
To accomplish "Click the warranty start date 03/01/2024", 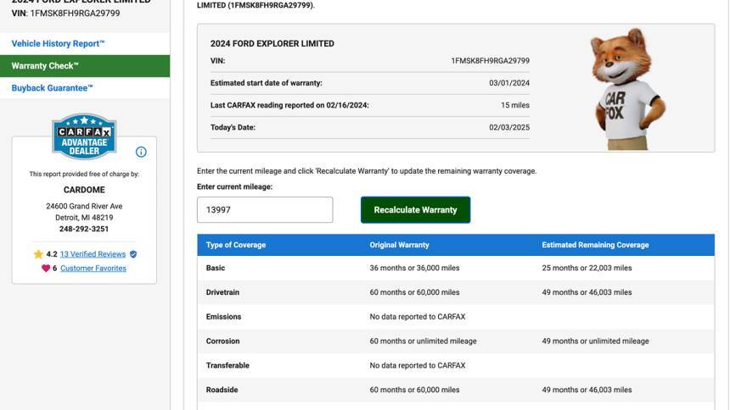I will point(508,83).
